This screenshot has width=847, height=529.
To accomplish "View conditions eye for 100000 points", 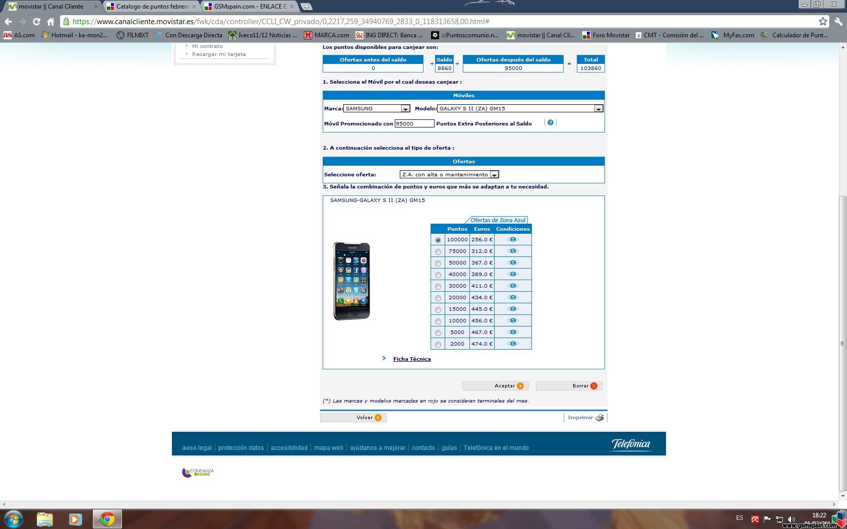I will (513, 240).
